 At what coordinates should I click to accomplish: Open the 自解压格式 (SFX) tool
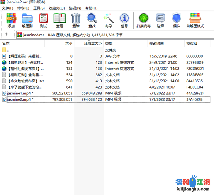click(195, 20)
